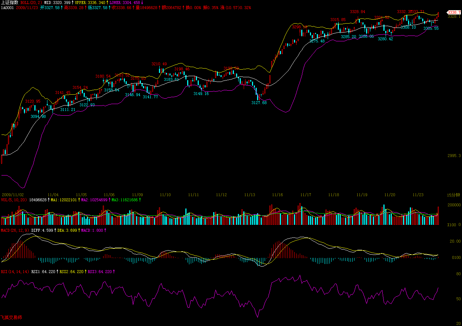Click the 200000 volume axis label

[454, 205]
